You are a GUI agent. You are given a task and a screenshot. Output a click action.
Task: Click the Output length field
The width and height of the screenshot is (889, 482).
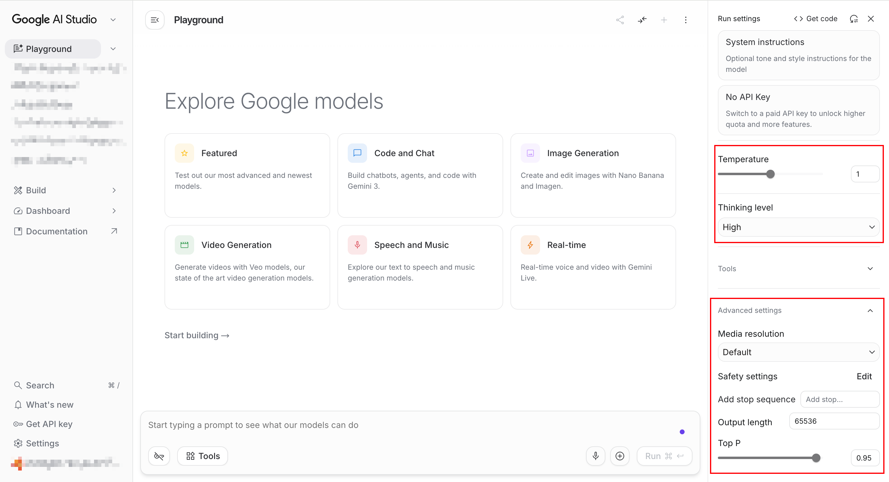pyautogui.click(x=834, y=421)
